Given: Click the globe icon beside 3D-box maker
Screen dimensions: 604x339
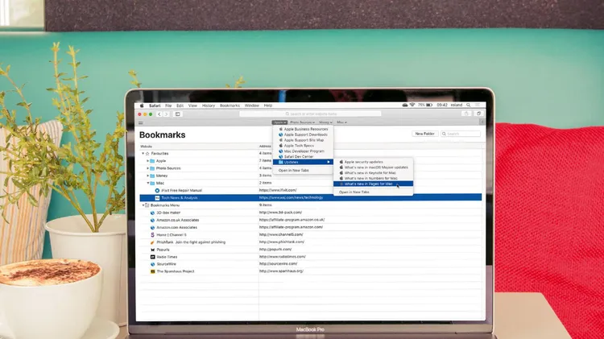Looking at the screenshot, I should (x=152, y=213).
